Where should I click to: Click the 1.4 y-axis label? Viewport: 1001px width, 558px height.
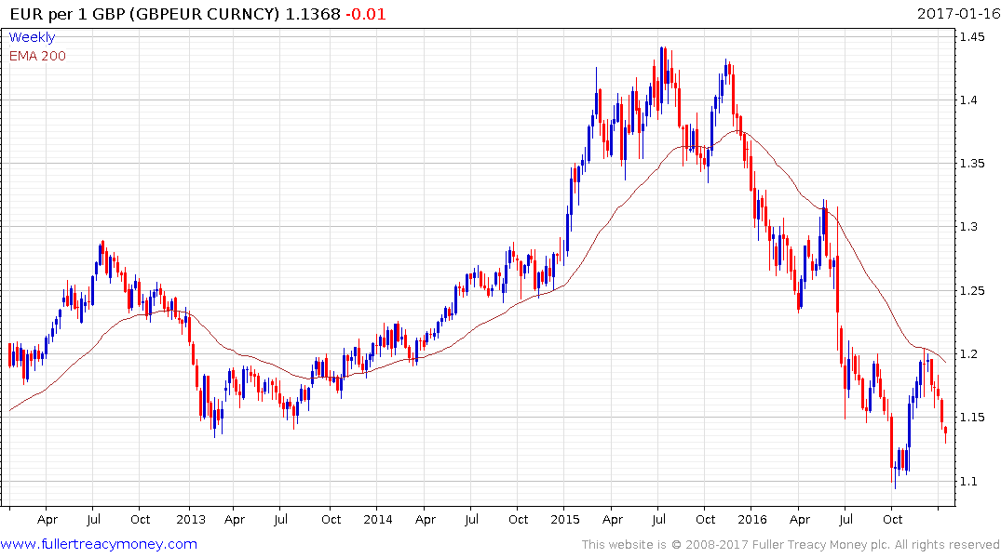pos(968,100)
